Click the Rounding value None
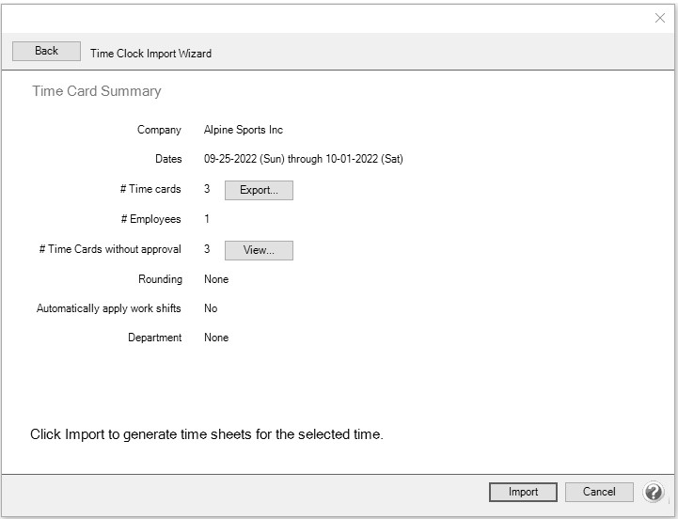 click(x=216, y=279)
